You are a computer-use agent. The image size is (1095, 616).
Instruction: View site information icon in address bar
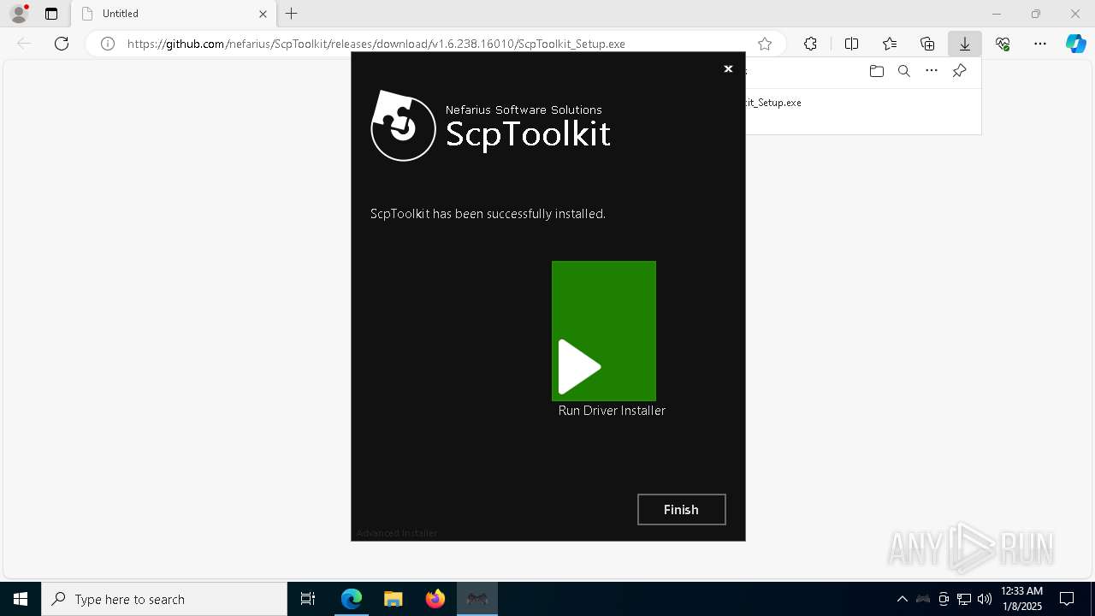coord(108,44)
